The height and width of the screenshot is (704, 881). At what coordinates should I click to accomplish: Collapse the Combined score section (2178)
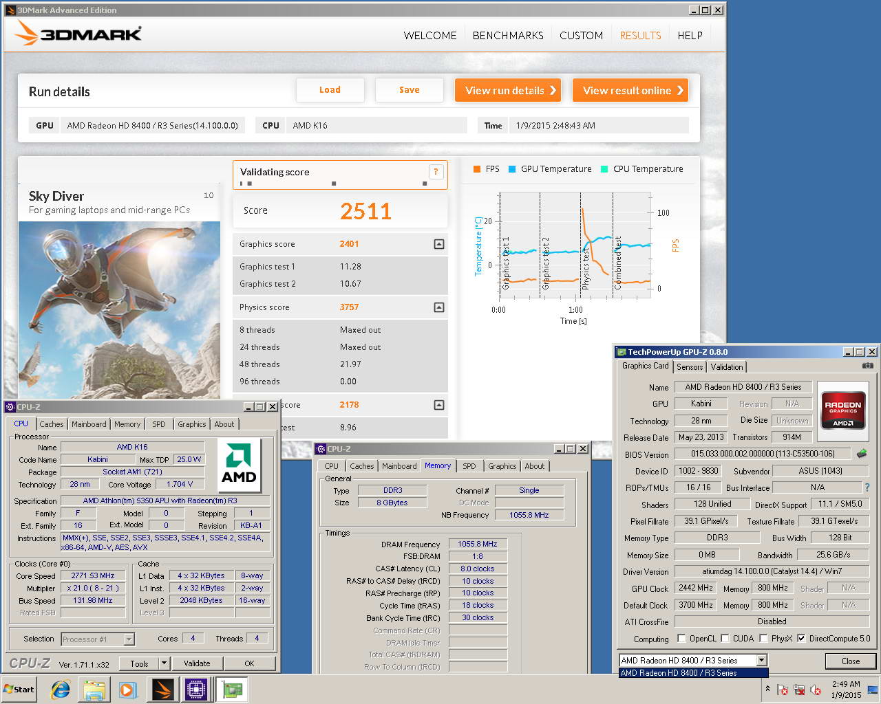coord(439,405)
